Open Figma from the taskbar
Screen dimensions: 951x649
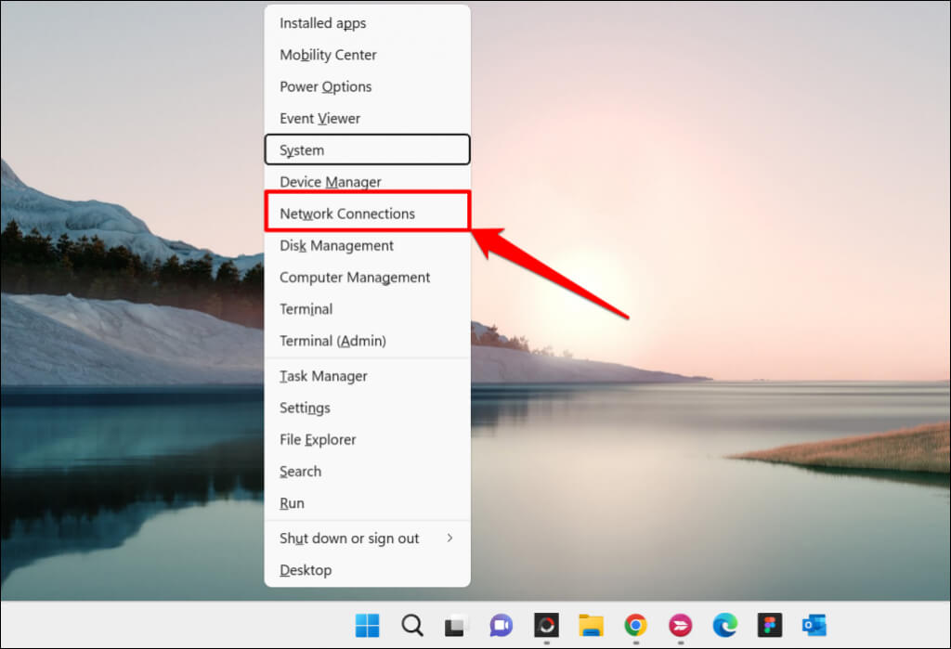pos(769,625)
